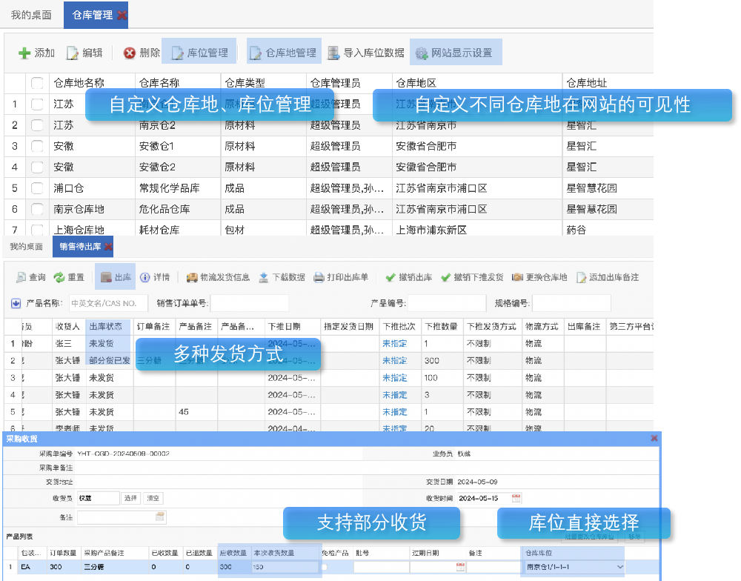The width and height of the screenshot is (741, 581).
Task: Click the green plus 添加 icon
Action: (x=24, y=53)
